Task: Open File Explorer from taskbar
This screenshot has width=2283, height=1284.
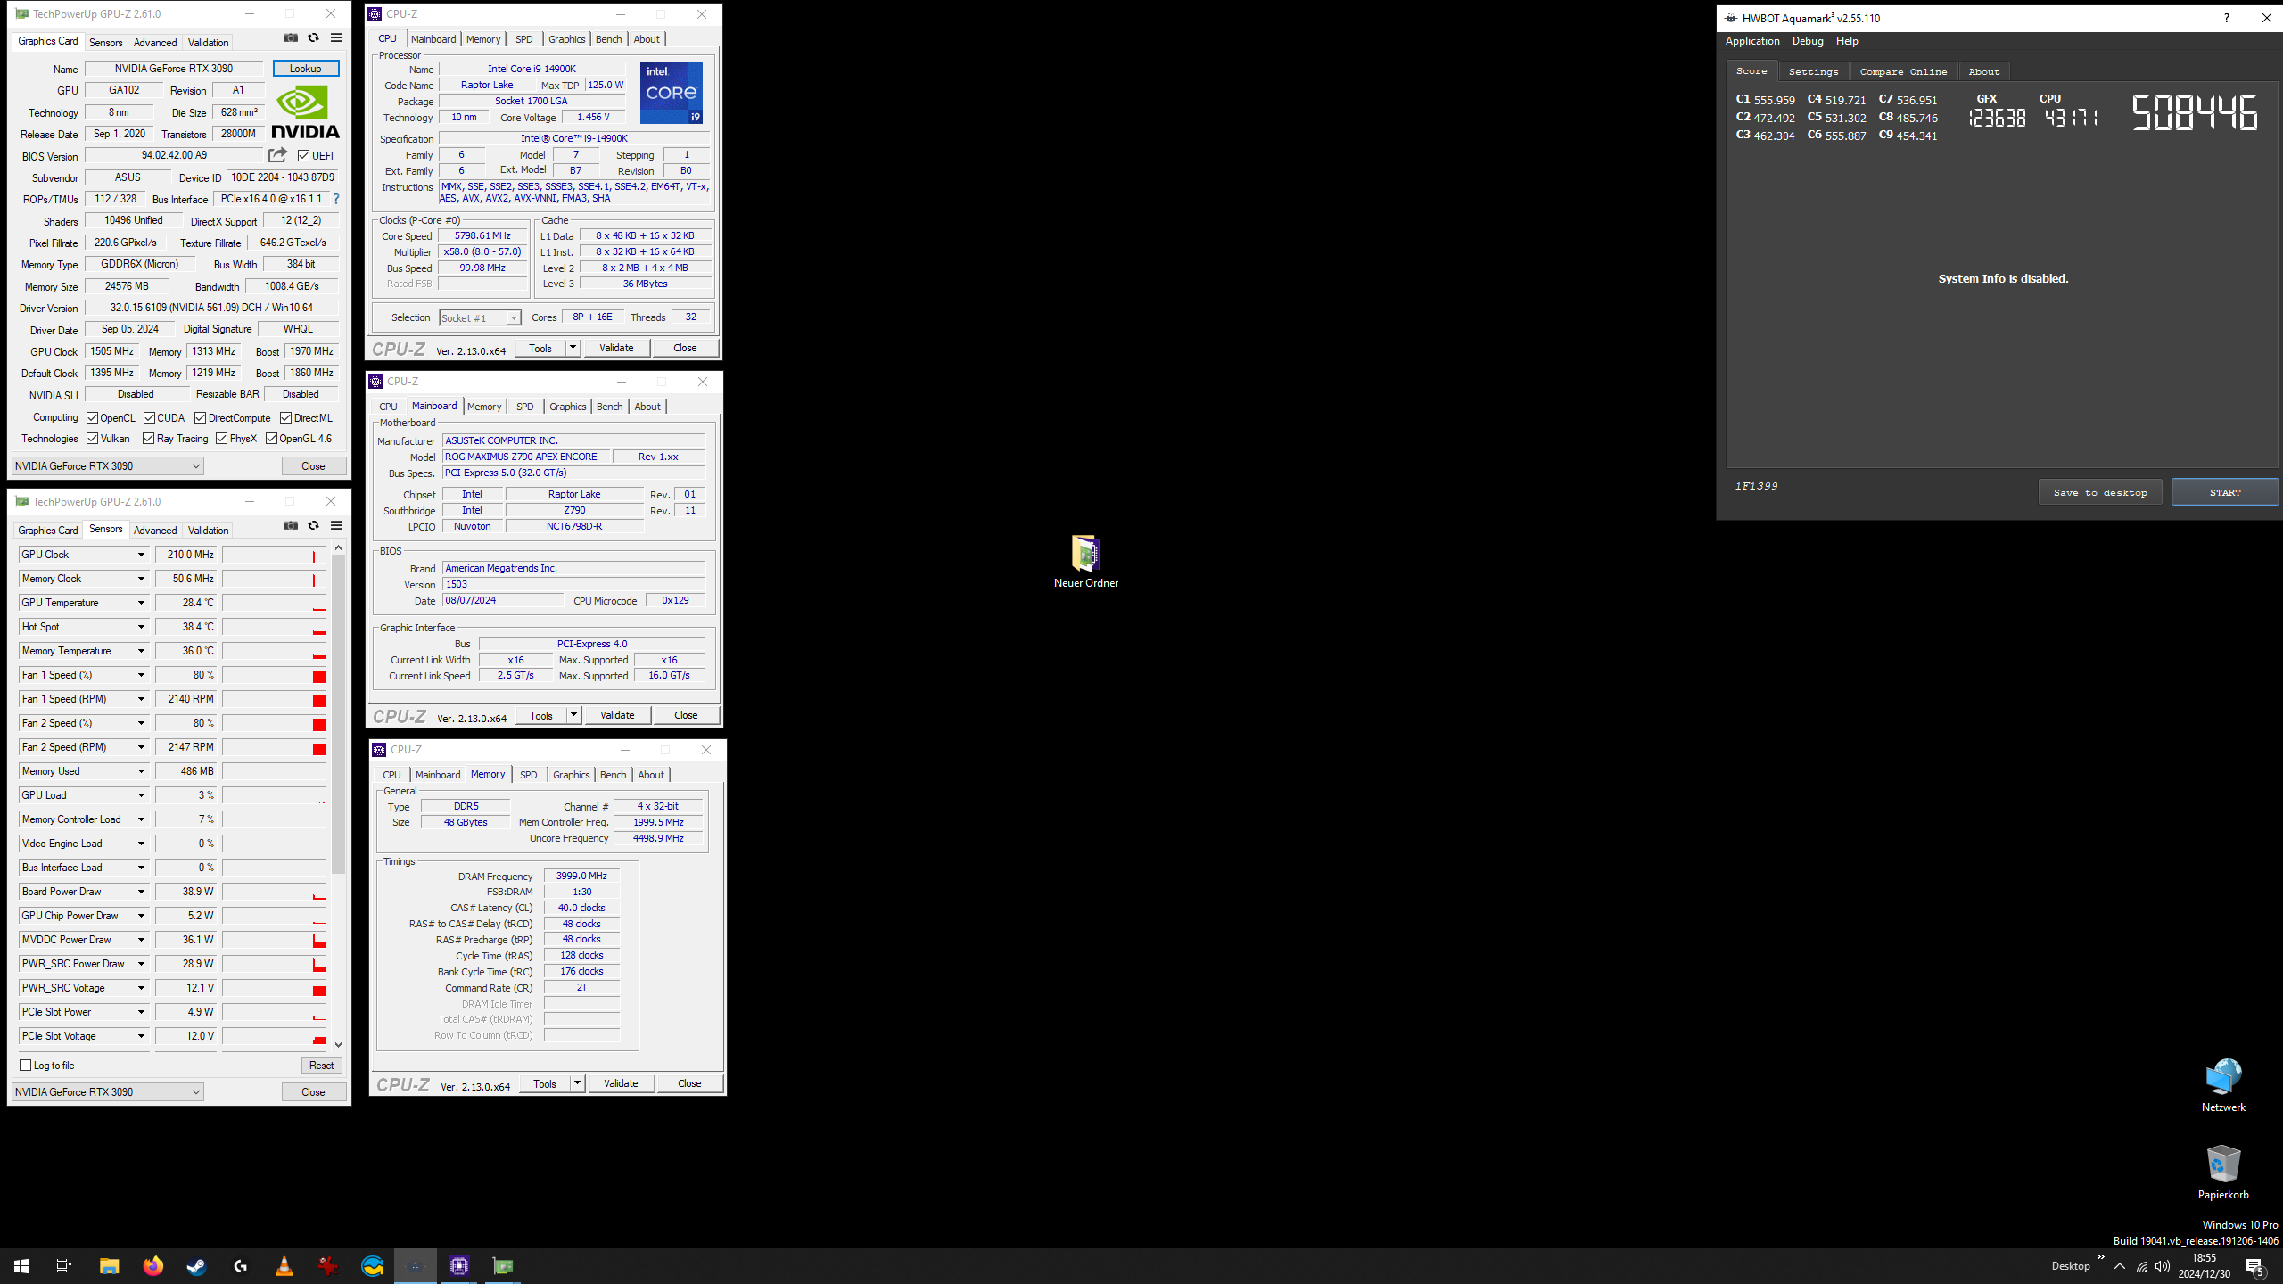Action: pyautogui.click(x=109, y=1266)
